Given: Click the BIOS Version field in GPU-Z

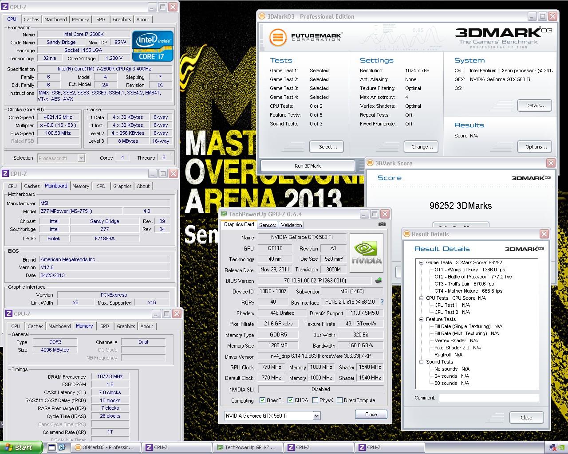Looking at the screenshot, I should (x=315, y=281).
